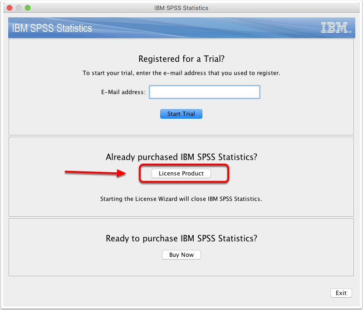This screenshot has height=310, width=363.
Task: Click the E-Mail address input field
Action: click(x=205, y=92)
